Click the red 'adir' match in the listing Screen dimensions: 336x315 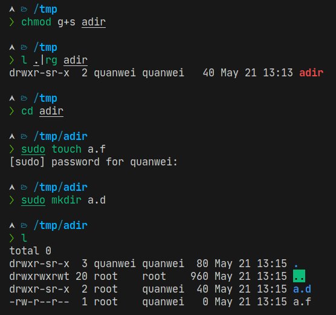[311, 73]
